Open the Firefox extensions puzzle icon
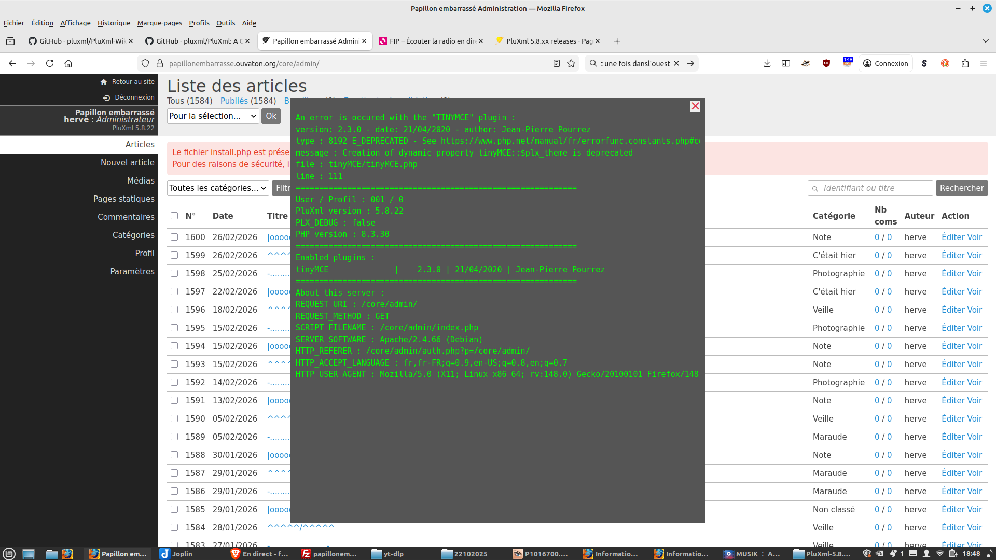 tap(965, 63)
